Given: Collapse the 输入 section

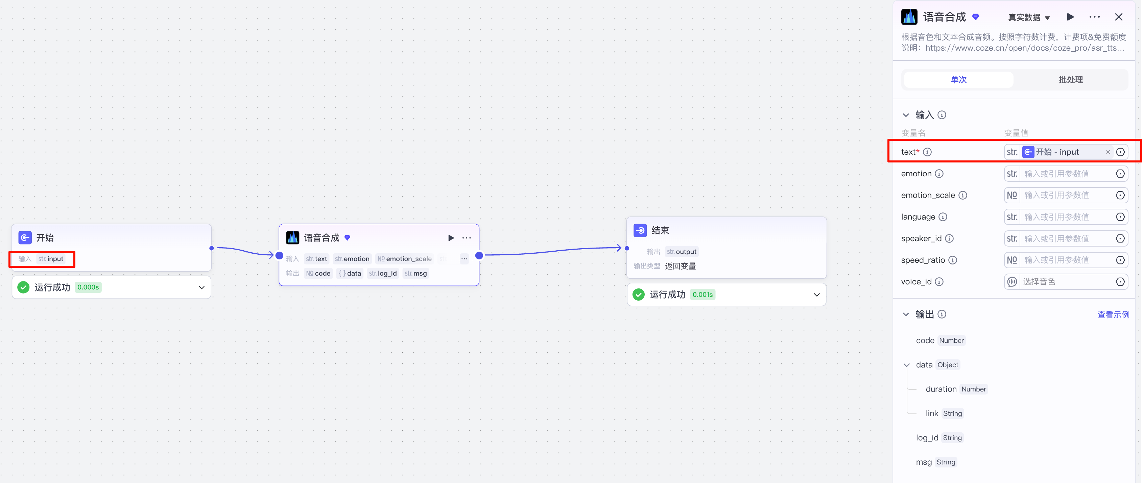Looking at the screenshot, I should [906, 115].
